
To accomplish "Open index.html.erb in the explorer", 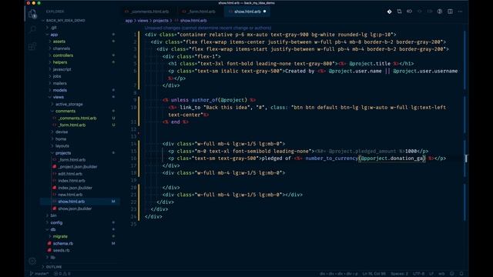I will (x=72, y=181).
